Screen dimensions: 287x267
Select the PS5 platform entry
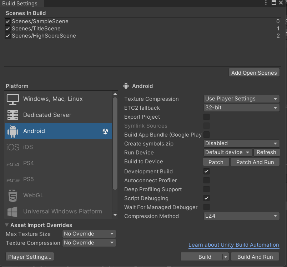click(58, 179)
